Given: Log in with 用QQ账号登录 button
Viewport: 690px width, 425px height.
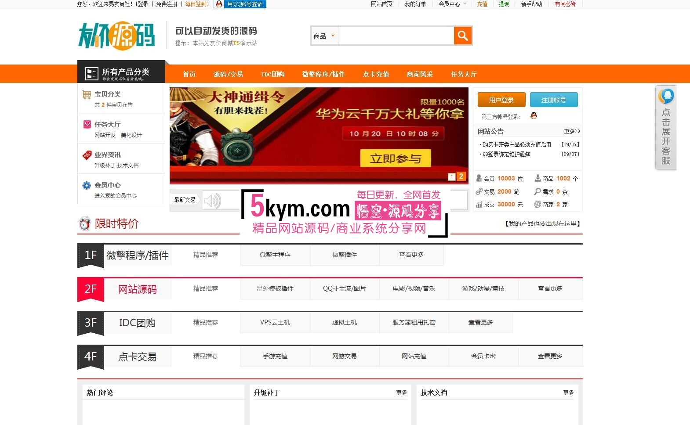Looking at the screenshot, I should pos(245,4).
